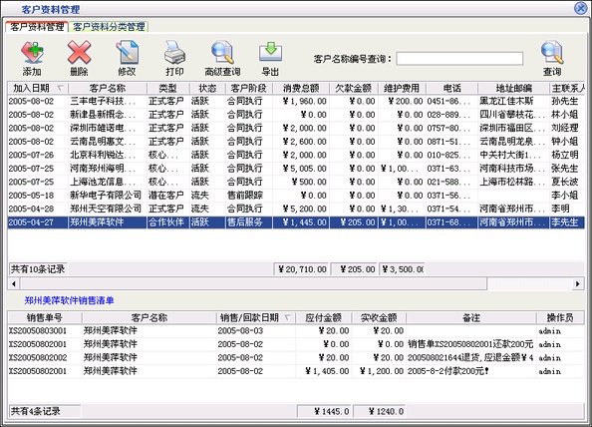Select customer row 新津县新概念...

pyautogui.click(x=296, y=115)
